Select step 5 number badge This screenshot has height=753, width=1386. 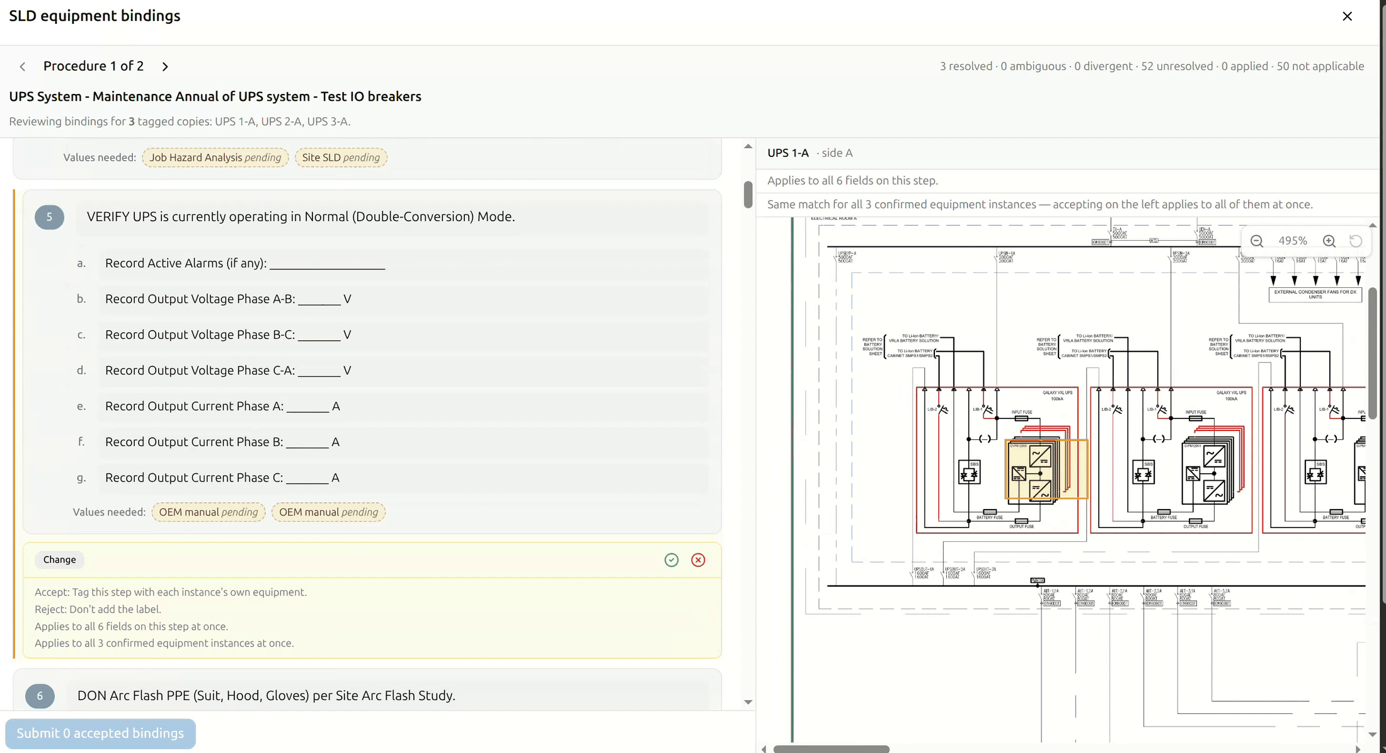49,217
